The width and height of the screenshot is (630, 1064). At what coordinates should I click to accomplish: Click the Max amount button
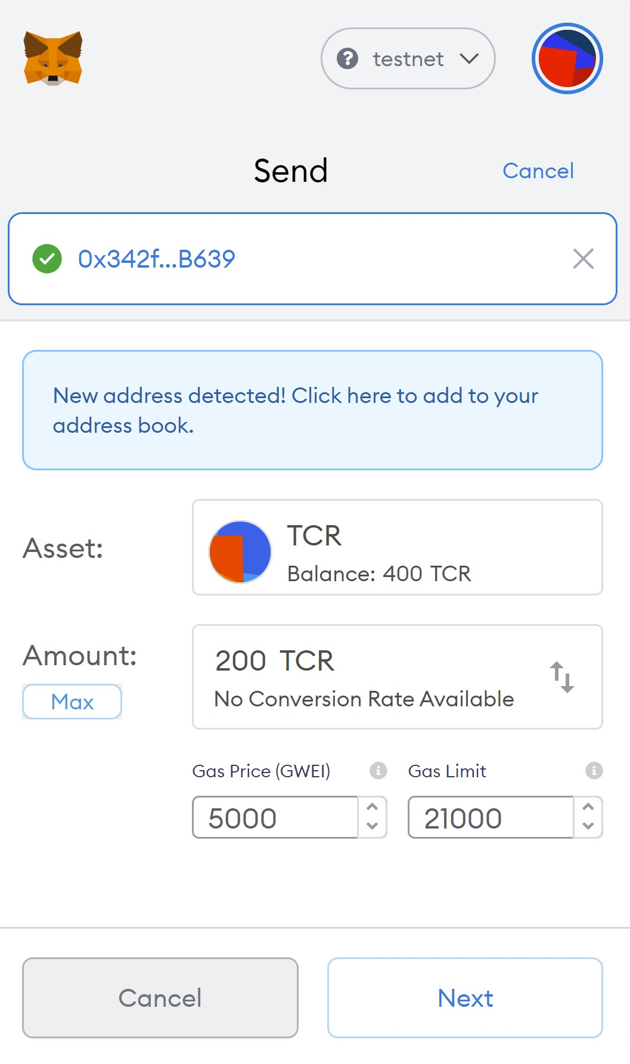(x=72, y=702)
